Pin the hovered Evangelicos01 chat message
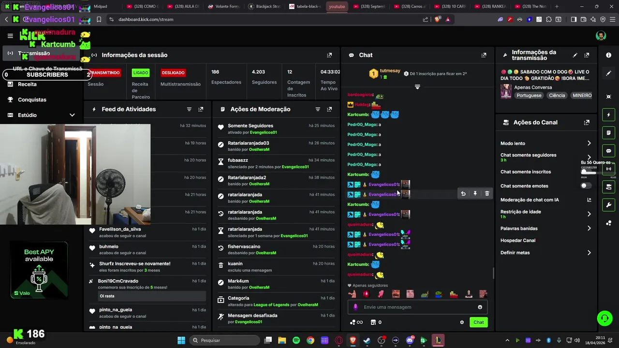 click(x=475, y=194)
